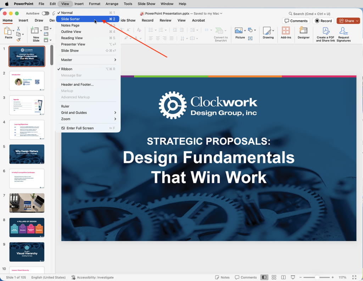Screen dimensions: 363x281
Task: Open the Designer pane icon
Action: [x=303, y=30]
